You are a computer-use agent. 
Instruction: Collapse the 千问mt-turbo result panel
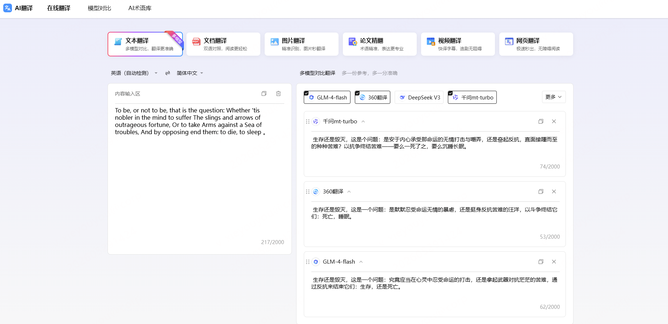(x=363, y=121)
